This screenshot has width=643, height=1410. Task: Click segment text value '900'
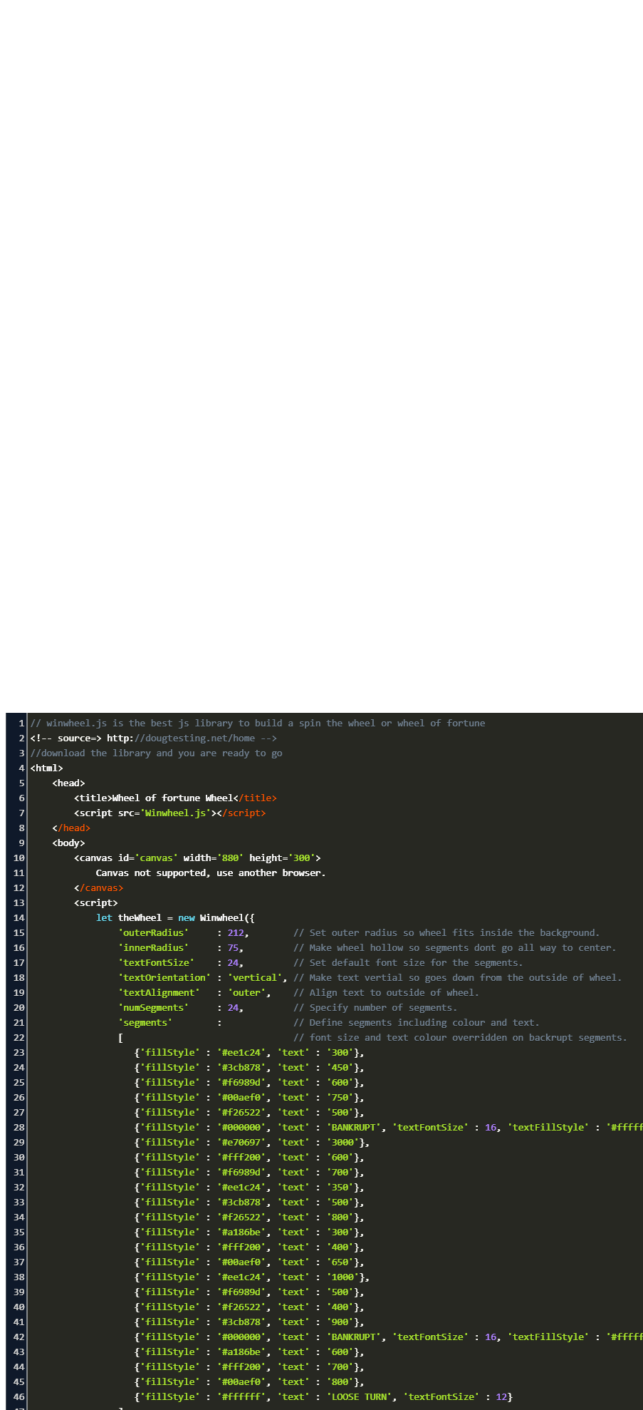[340, 1322]
